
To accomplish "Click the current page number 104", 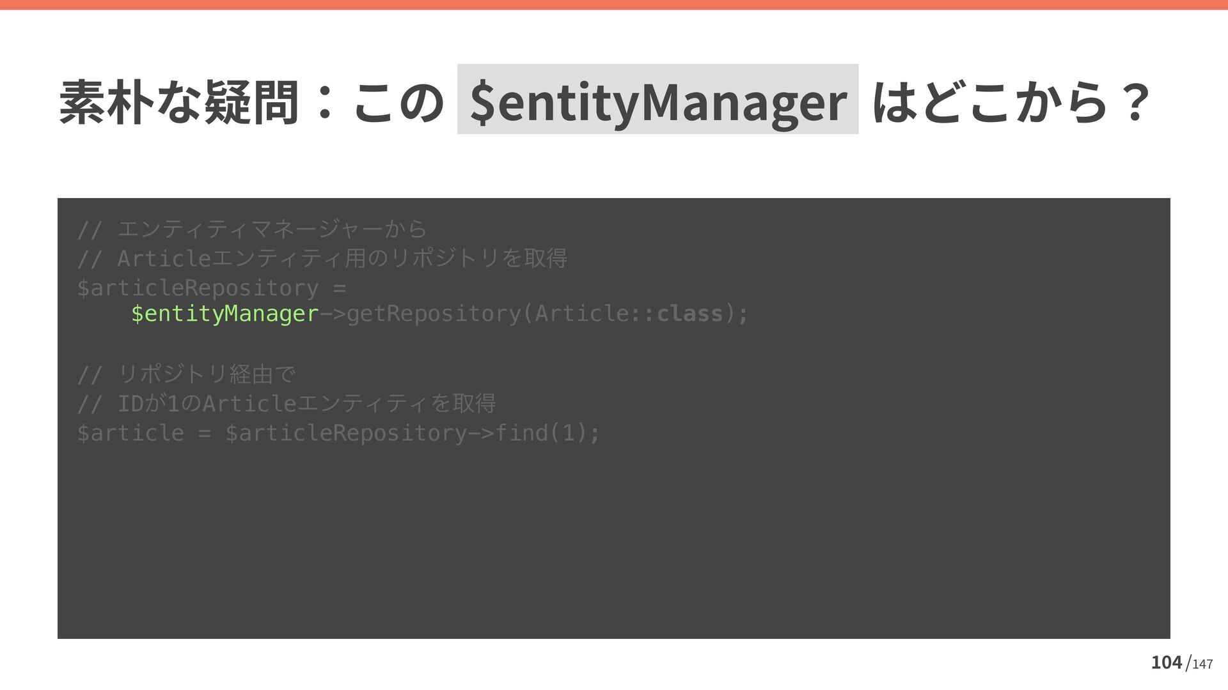I will (1166, 663).
